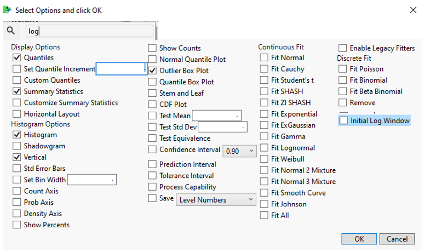423x252 pixels.
Task: Click the Test Mean value field
Action: coord(216,116)
